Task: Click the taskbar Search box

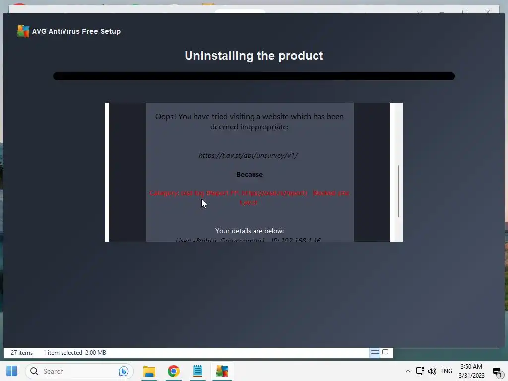Action: point(79,371)
